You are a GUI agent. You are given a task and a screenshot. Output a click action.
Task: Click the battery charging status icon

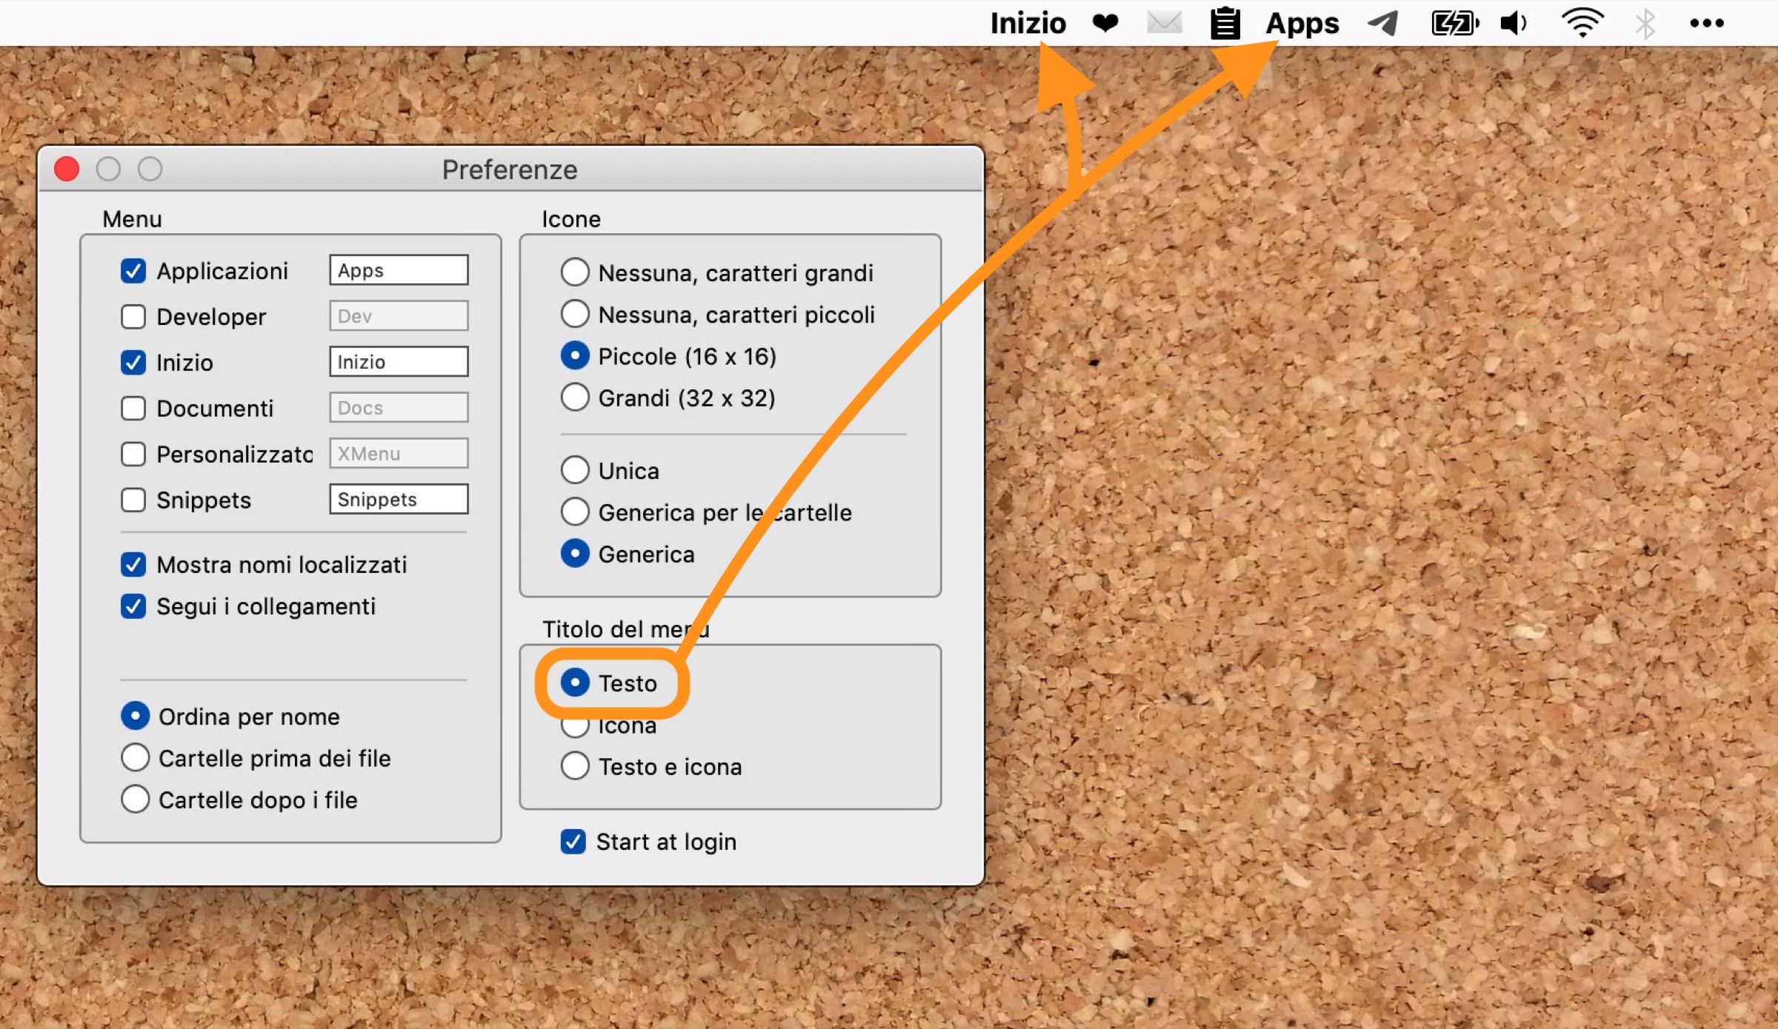[1454, 24]
